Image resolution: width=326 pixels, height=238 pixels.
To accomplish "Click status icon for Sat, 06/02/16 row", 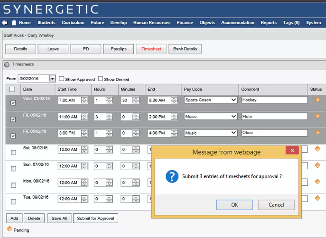I will point(317,148).
